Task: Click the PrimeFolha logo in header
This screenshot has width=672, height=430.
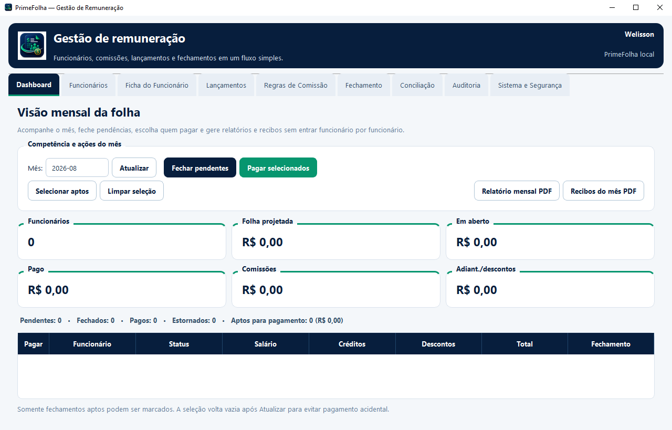Action: (x=32, y=46)
